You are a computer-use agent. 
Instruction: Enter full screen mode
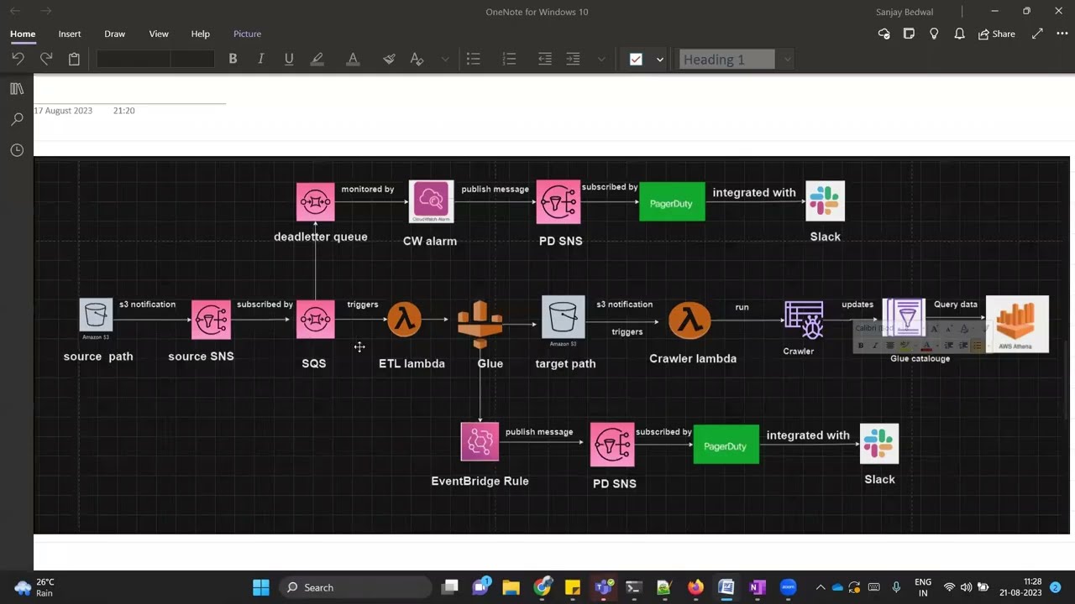click(x=1037, y=34)
